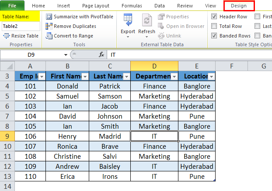Click the Export table icon

coord(128,20)
